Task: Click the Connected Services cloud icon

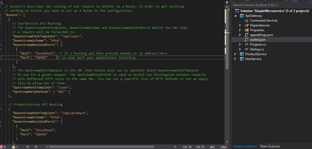Action: point(247,21)
